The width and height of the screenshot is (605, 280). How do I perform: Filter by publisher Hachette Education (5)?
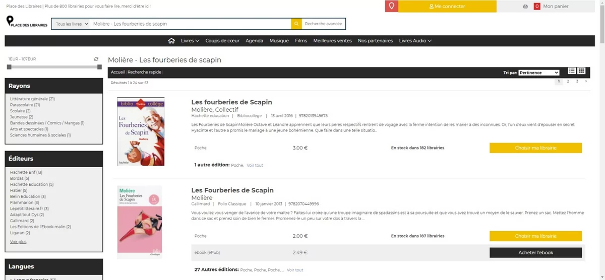tap(32, 184)
